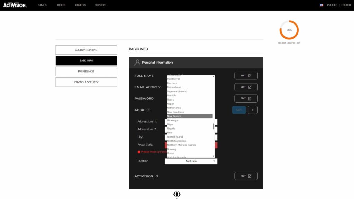Edit the Full Name field
The image size is (354, 199).
click(246, 76)
